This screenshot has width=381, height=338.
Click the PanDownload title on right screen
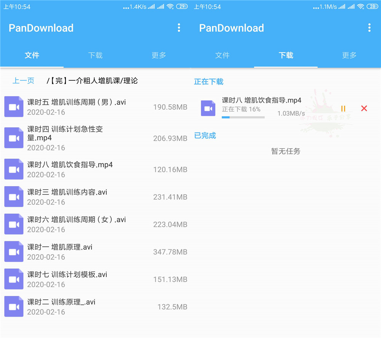pos(232,28)
